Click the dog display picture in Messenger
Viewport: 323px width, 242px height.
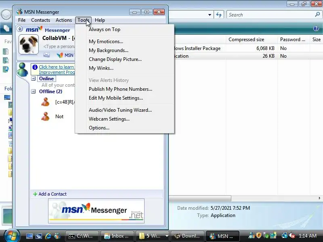28,44
